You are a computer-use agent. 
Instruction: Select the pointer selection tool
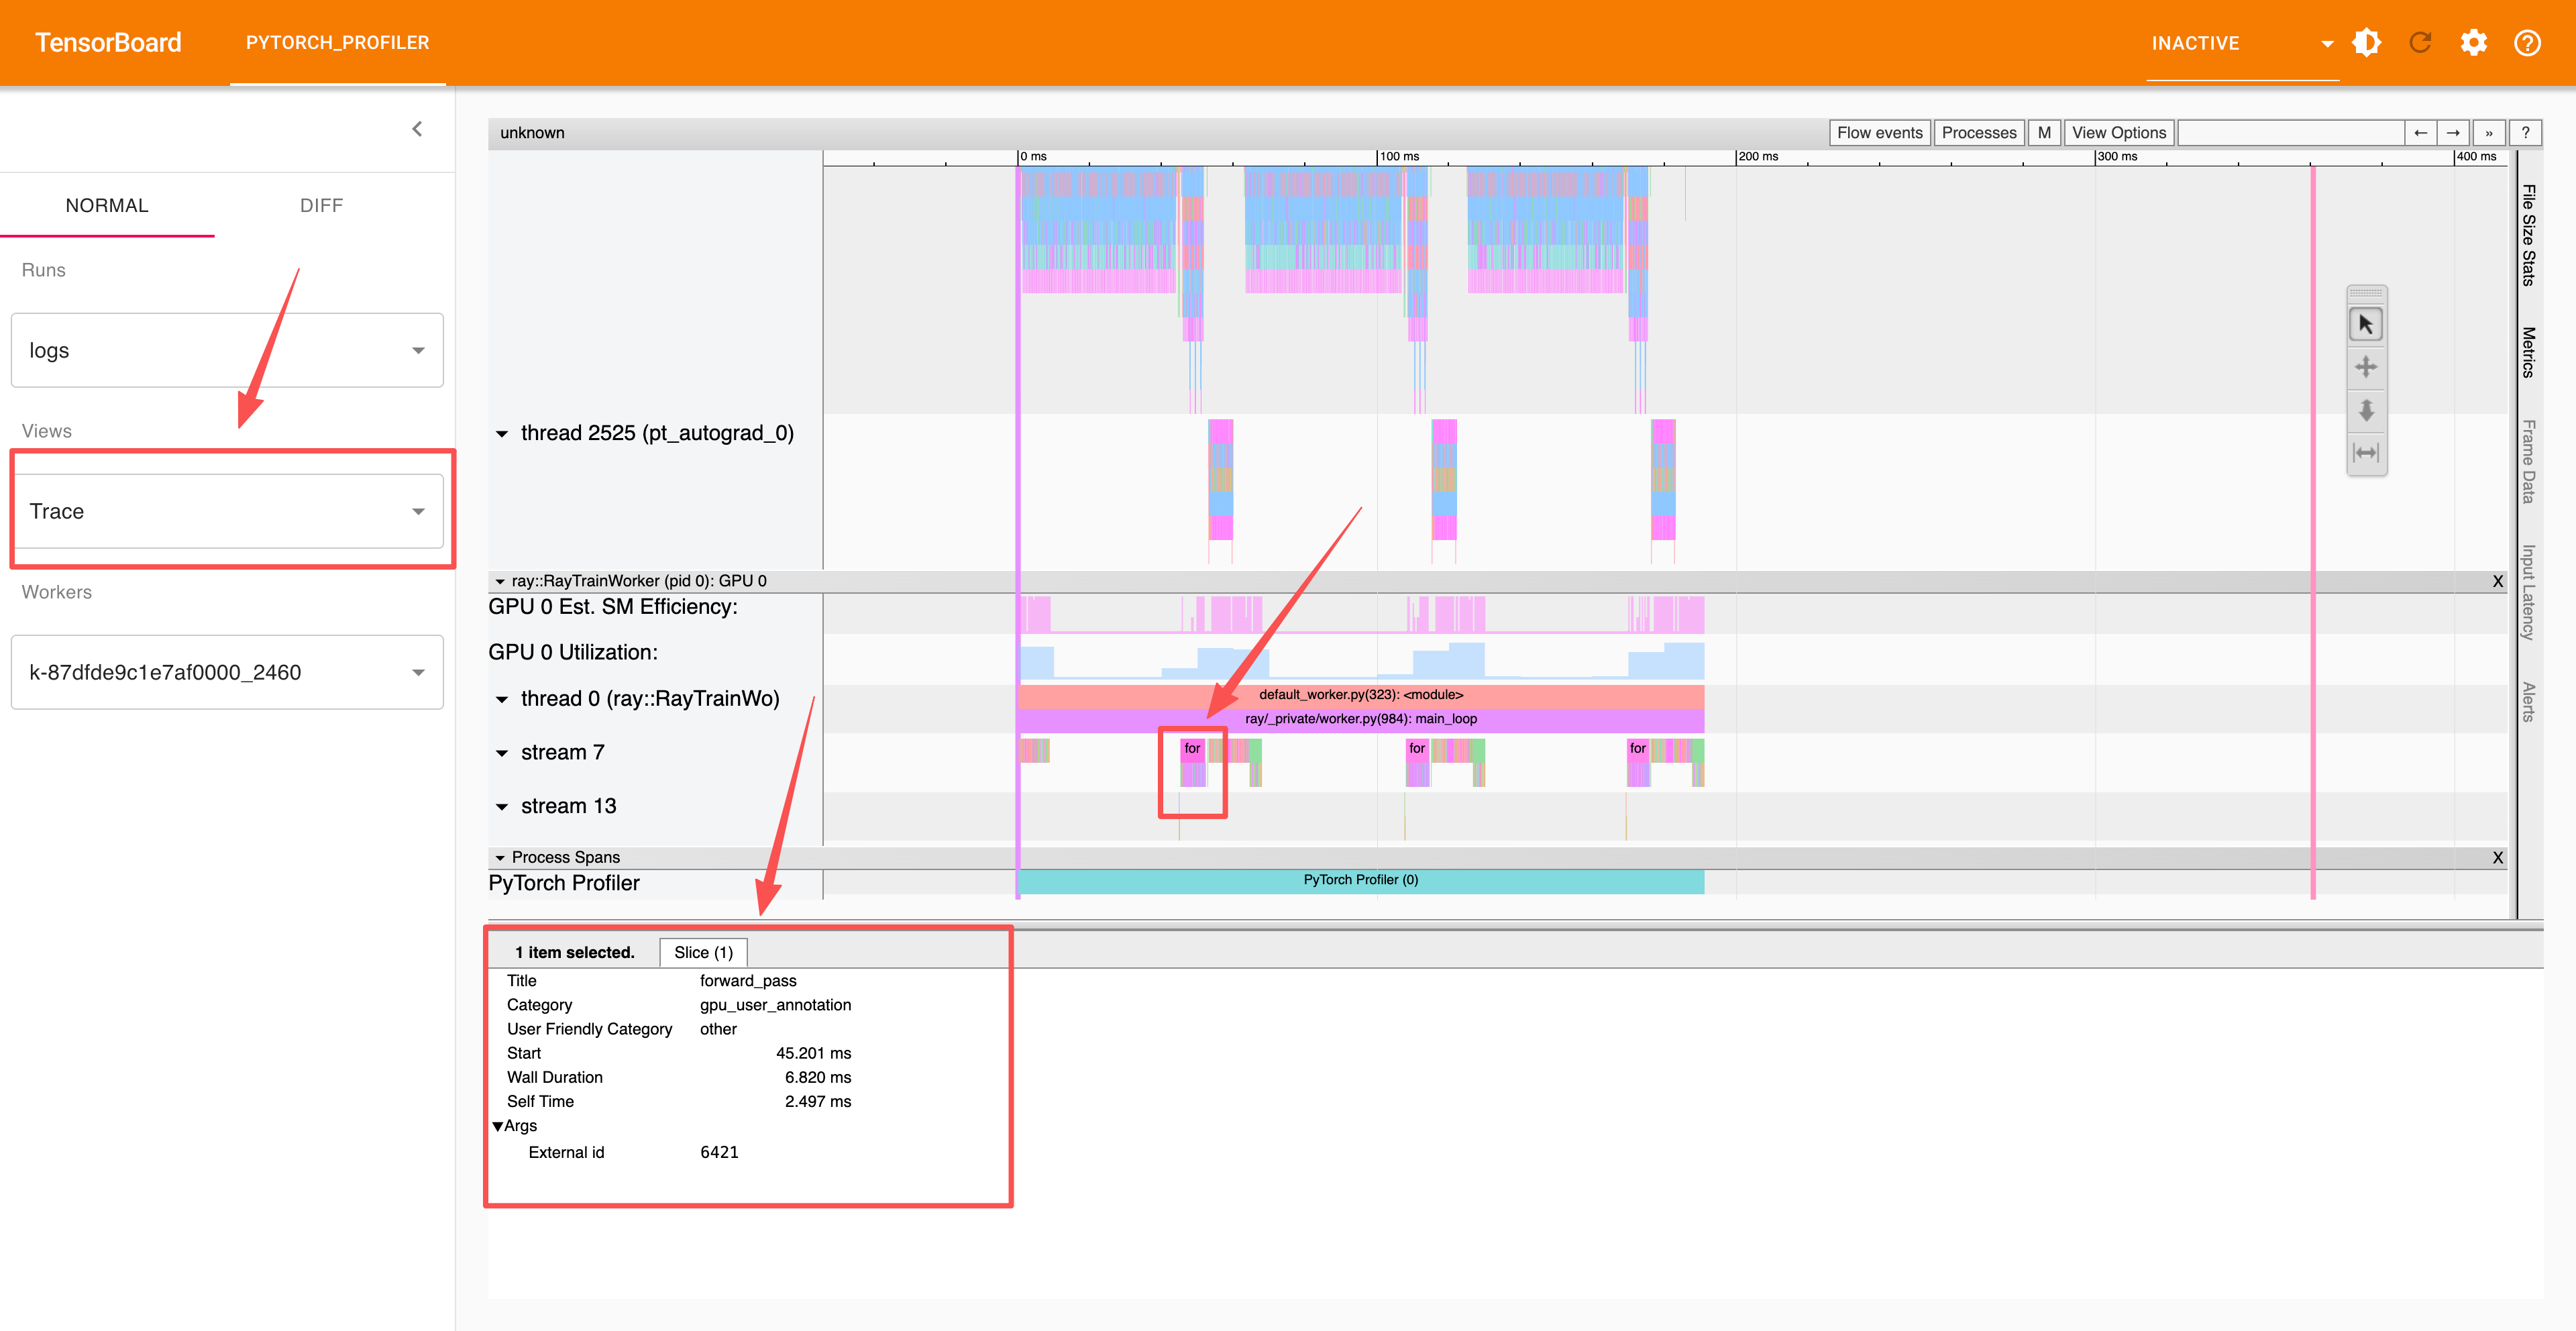coord(2365,325)
